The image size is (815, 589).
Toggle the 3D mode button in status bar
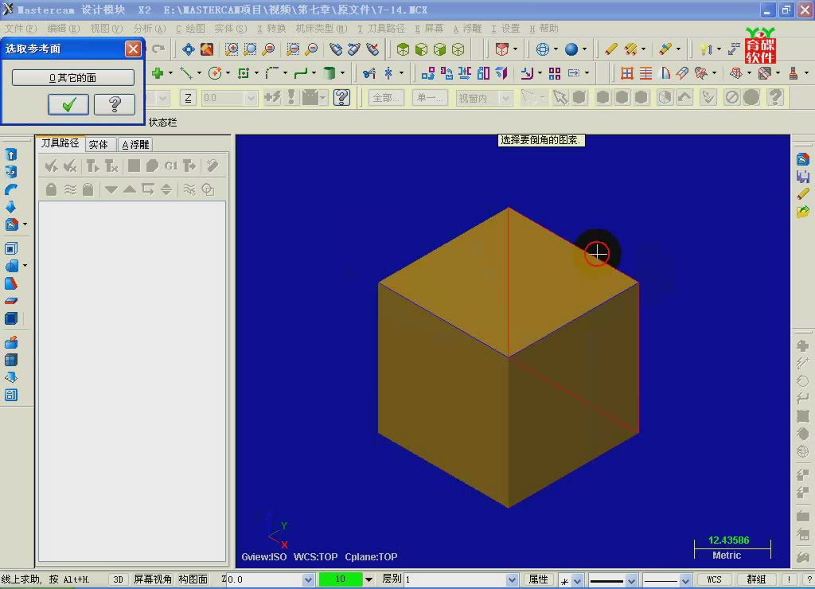click(119, 579)
